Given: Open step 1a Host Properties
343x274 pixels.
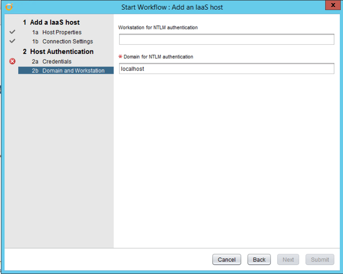Looking at the screenshot, I should (x=62, y=32).
